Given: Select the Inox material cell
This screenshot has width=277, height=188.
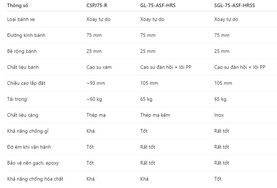Looking at the screenshot, I should 219,115.
